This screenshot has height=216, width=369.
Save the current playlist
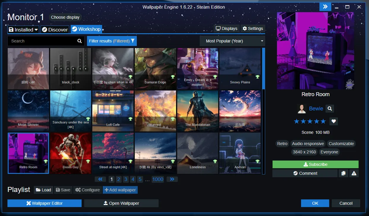coord(63,190)
